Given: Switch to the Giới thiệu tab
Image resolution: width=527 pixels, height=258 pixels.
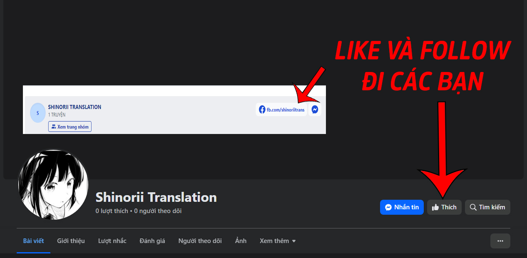Looking at the screenshot, I should [71, 241].
